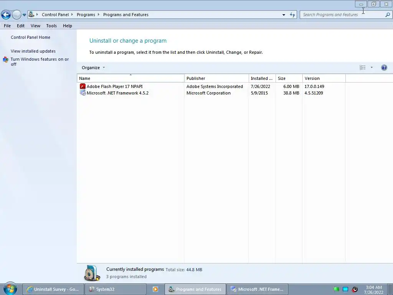Click the 3 programs installed text
Screen dimensions: 393x295
click(x=126, y=277)
